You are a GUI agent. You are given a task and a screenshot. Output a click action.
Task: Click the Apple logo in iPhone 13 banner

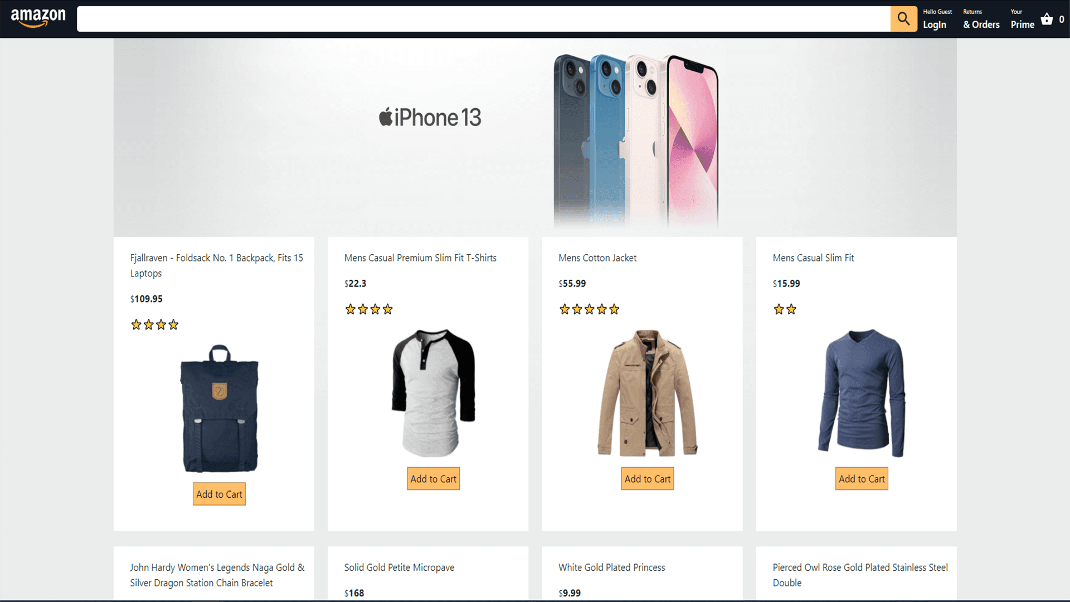(x=386, y=116)
